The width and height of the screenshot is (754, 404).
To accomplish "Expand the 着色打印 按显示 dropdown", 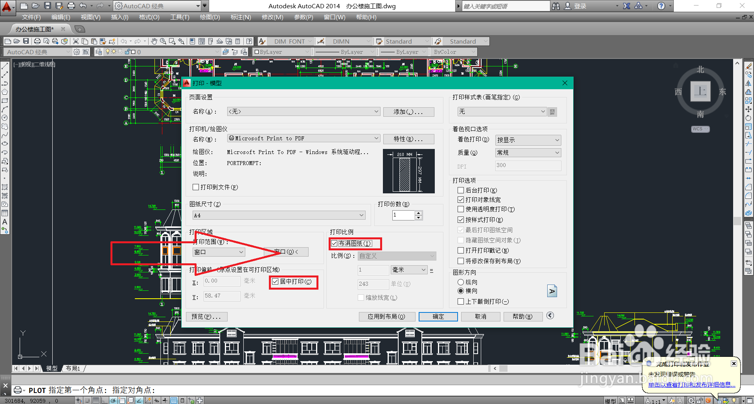I will [x=557, y=140].
